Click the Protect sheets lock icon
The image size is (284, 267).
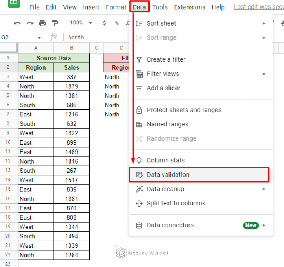pyautogui.click(x=139, y=110)
